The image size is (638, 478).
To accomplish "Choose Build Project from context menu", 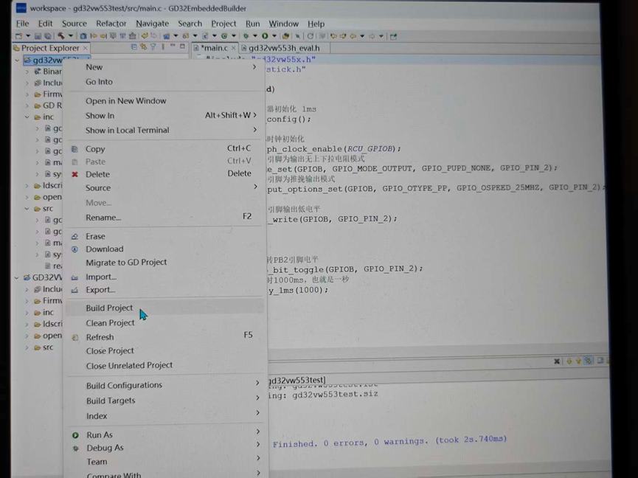I will tap(109, 308).
